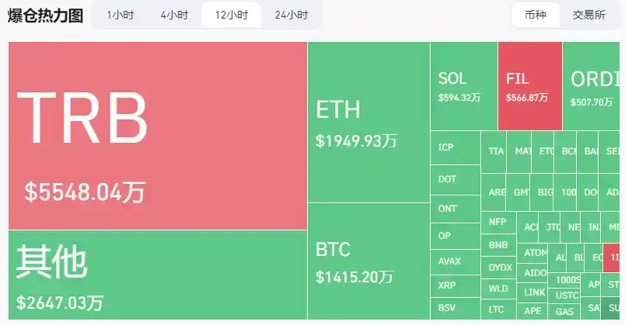Select the 4小时 time range tab
This screenshot has height=325, width=625.
click(174, 15)
